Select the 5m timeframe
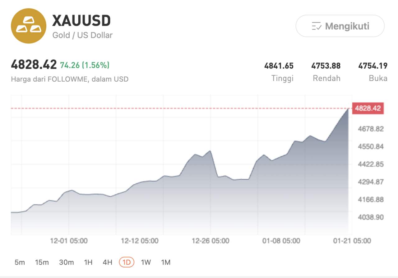The image size is (398, 278). click(20, 262)
